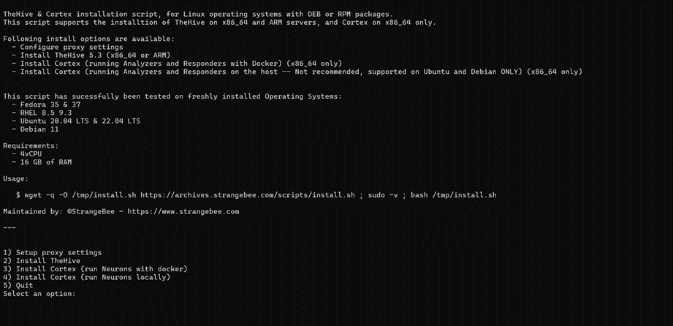Click the 'Install TheHive 5.3 (x86_64 or ARM)' line
Image resolution: width=673 pixels, height=326 pixels.
tap(95, 55)
